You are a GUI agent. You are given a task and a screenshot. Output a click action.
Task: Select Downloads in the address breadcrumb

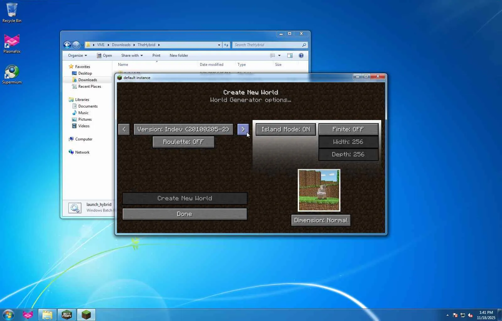121,45
